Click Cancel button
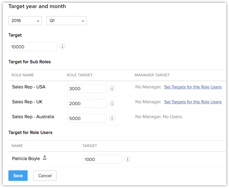 45,176
